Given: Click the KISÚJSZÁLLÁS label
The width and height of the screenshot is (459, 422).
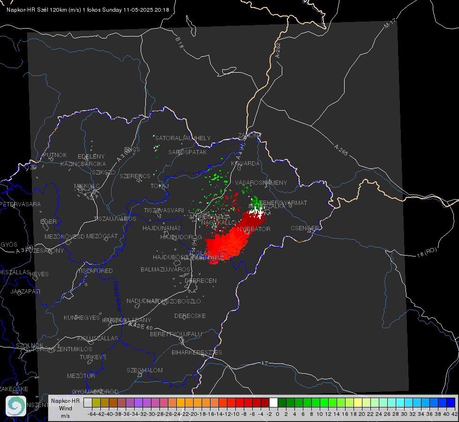Looking at the screenshot, I should tap(98, 338).
